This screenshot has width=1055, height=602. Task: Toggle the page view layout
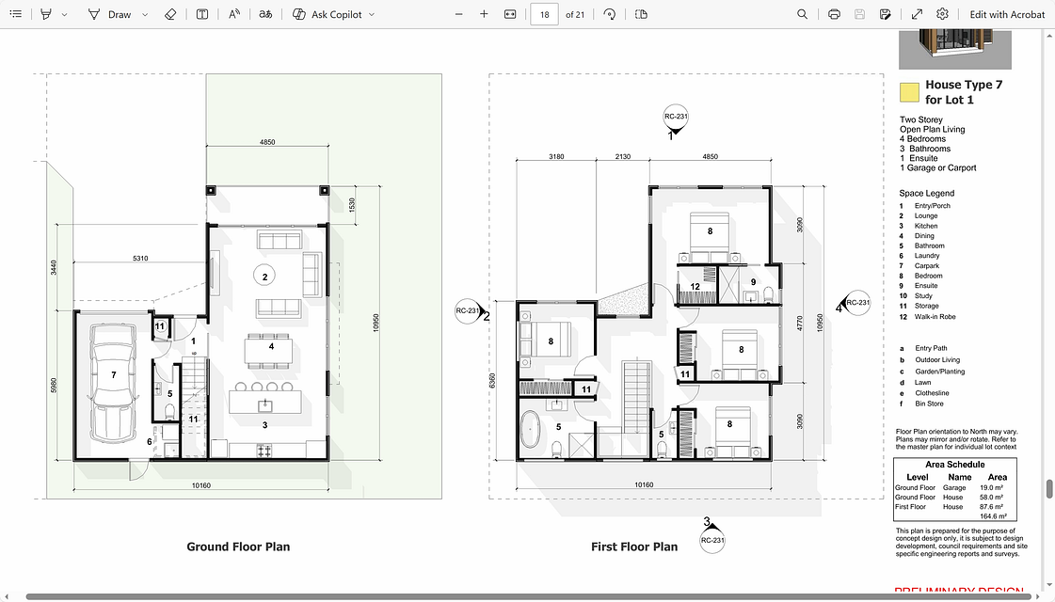click(641, 14)
